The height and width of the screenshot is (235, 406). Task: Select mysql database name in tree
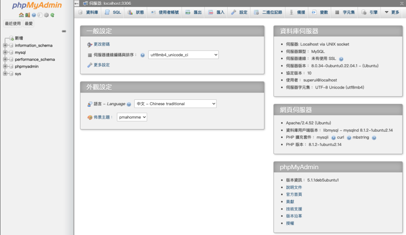click(20, 53)
